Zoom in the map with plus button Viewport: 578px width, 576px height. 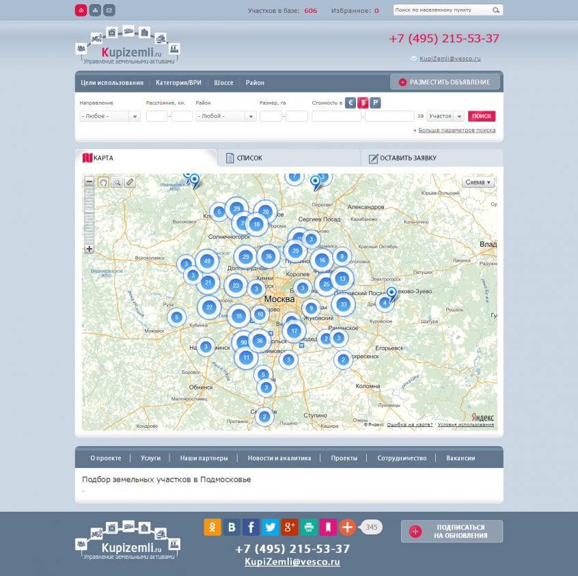point(89,249)
